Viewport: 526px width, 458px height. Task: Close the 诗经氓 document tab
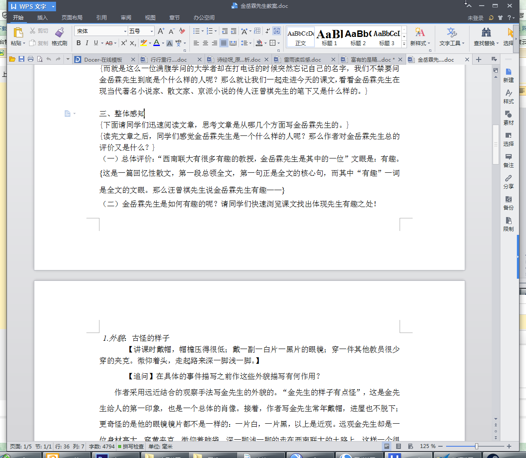click(266, 59)
